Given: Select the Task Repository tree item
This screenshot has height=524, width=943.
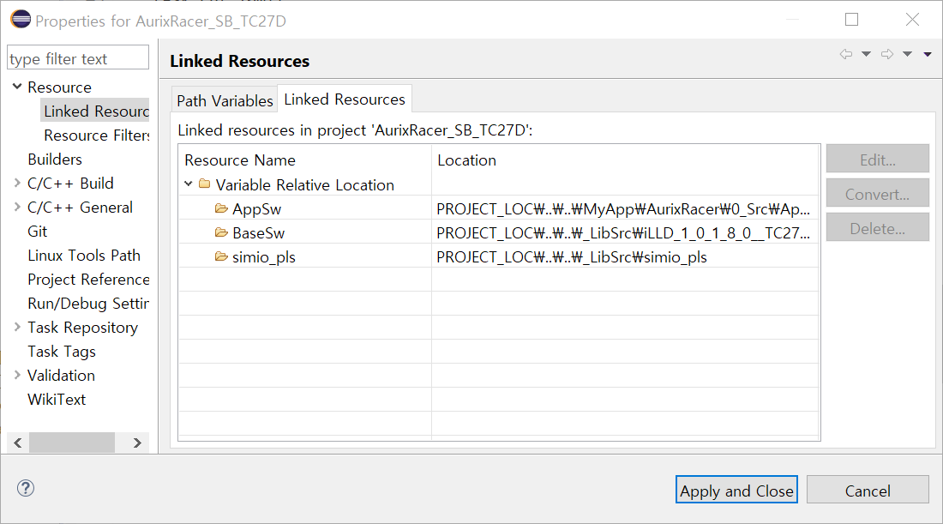Looking at the screenshot, I should click(x=82, y=327).
